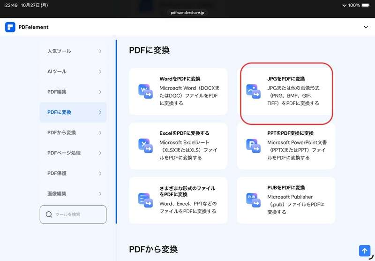Click the blue scroll-to-top arrow button
The image size is (375, 261).
(365, 251)
